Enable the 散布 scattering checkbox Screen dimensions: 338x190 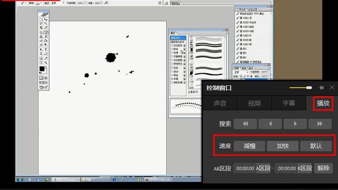[x=172, y=49]
